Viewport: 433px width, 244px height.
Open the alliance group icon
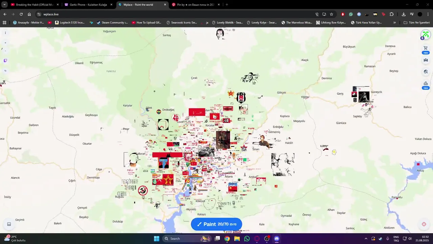426,60
